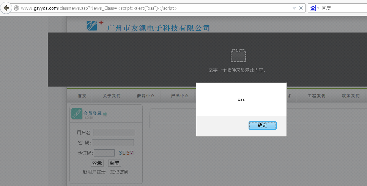Click the address bar URL text
The width and height of the screenshot is (367, 186).
(x=99, y=8)
